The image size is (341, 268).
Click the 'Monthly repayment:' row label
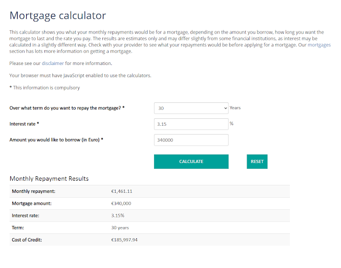[x=34, y=191]
